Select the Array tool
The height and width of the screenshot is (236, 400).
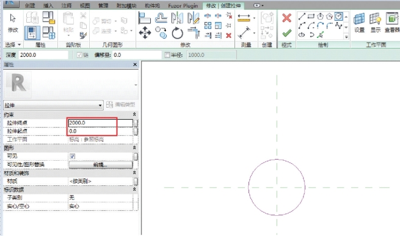(x=208, y=25)
